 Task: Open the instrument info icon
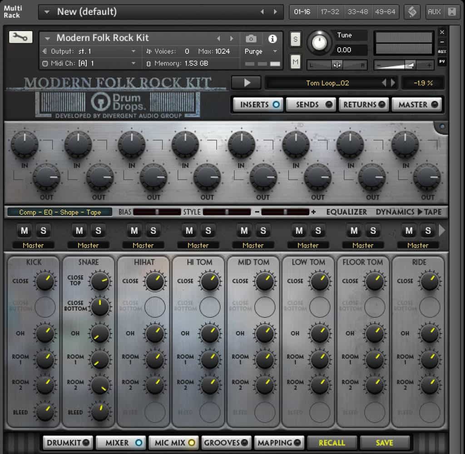pyautogui.click(x=272, y=39)
